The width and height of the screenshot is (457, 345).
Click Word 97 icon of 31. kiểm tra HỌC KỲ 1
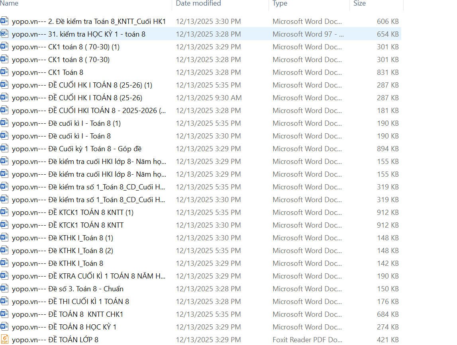pyautogui.click(x=5, y=34)
